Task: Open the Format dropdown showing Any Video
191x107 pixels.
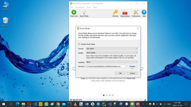Action: click(112, 48)
